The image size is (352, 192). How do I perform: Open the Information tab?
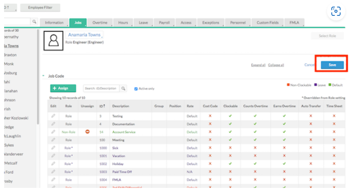[x=54, y=22]
